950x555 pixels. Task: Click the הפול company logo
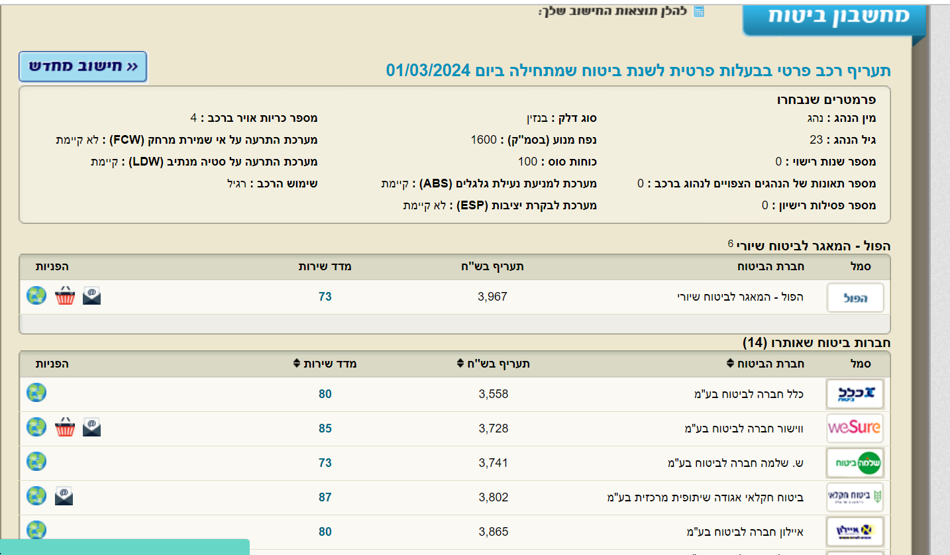tap(855, 298)
